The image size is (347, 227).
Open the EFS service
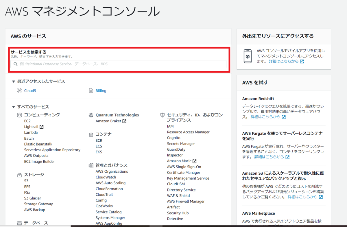pyautogui.click(x=27, y=187)
